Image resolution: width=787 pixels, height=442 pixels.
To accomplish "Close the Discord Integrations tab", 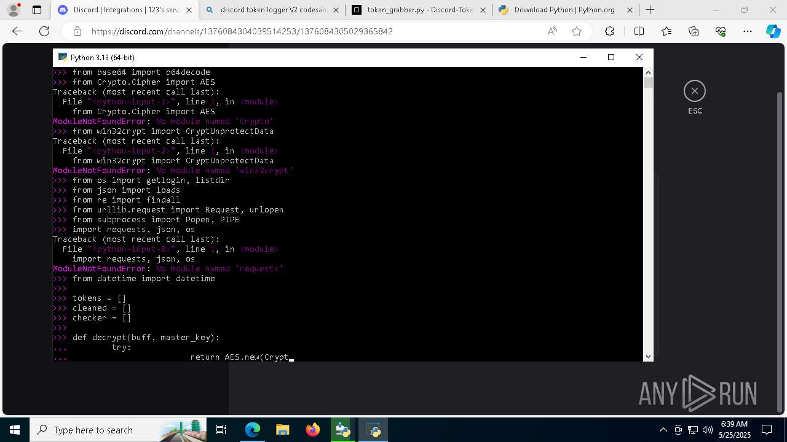I will pos(189,10).
